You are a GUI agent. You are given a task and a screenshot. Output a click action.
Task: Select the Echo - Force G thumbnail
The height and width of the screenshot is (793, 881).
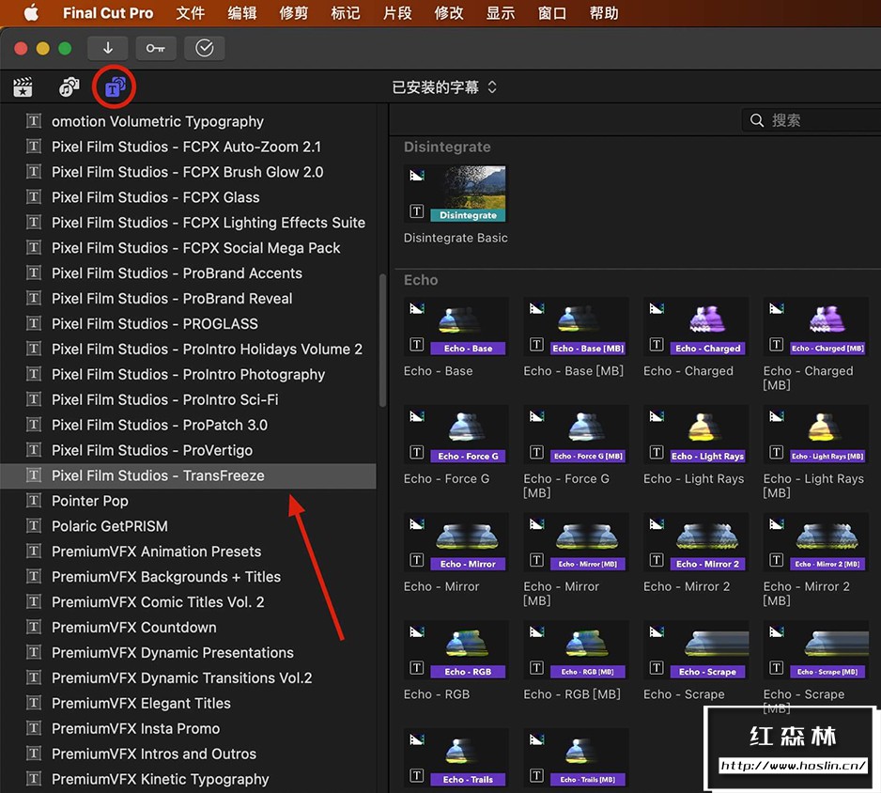pos(456,434)
